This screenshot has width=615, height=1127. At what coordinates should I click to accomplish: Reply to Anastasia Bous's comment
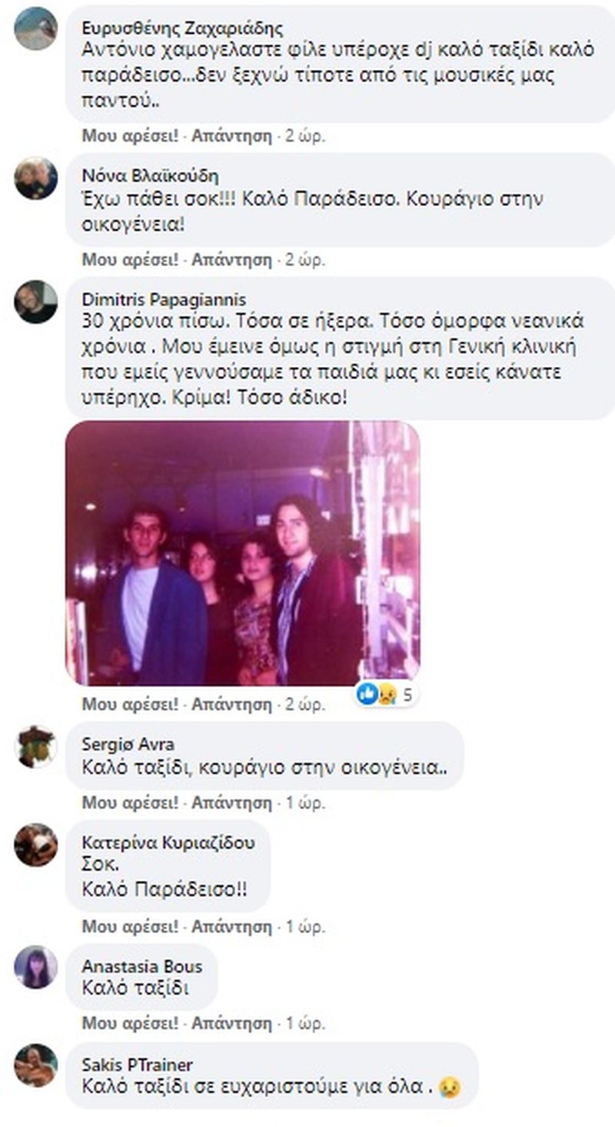[x=231, y=1023]
